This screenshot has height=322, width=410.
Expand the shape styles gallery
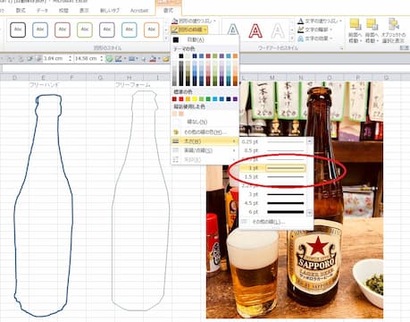click(166, 38)
